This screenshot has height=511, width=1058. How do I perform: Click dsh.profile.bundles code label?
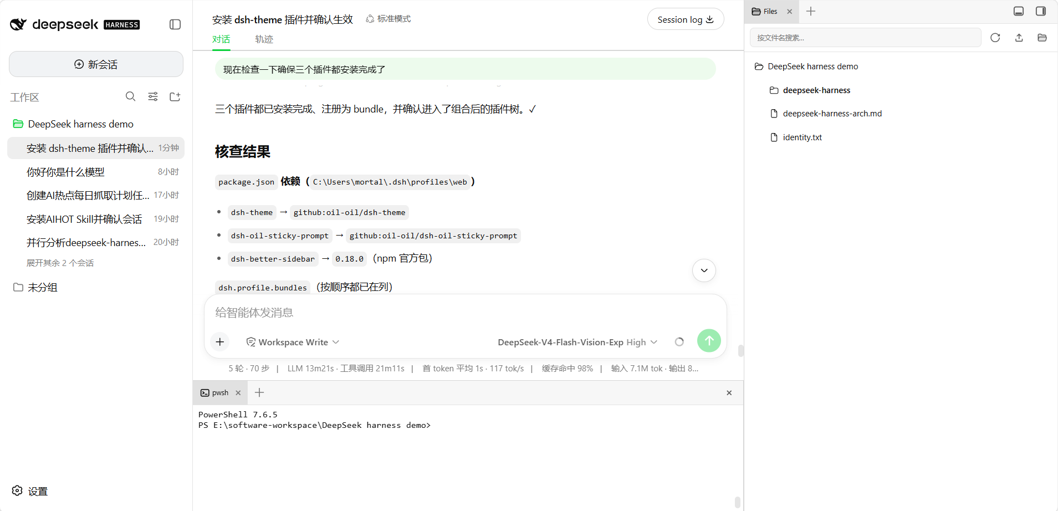tap(263, 288)
